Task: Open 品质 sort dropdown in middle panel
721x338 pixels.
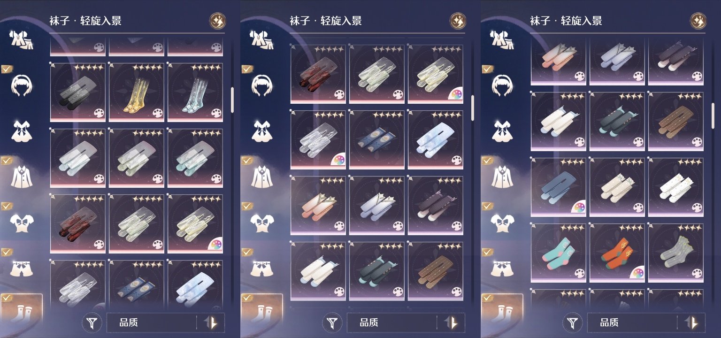Action: coord(391,323)
